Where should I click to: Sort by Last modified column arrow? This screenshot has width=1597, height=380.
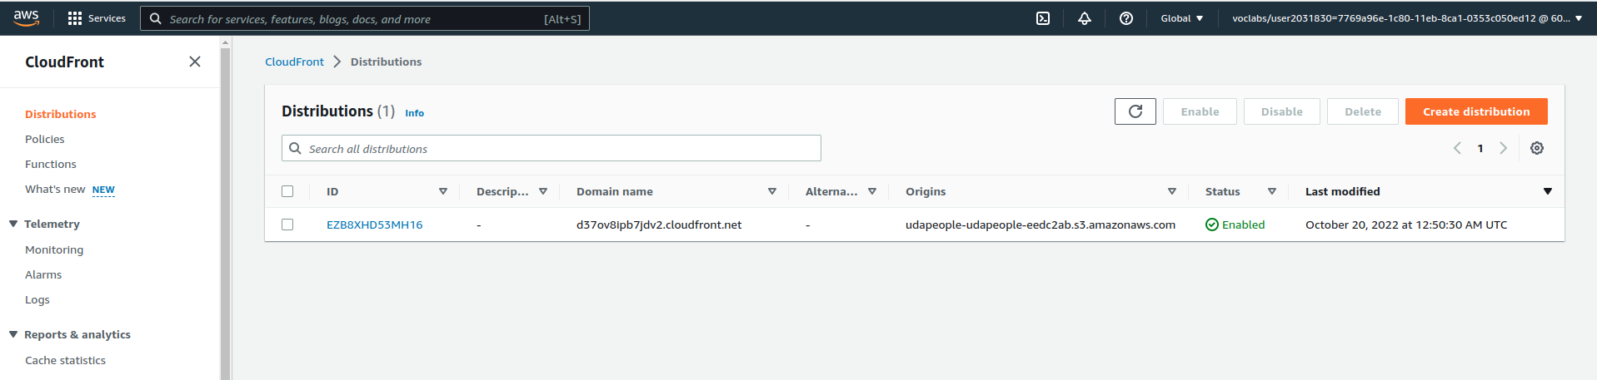[1548, 191]
